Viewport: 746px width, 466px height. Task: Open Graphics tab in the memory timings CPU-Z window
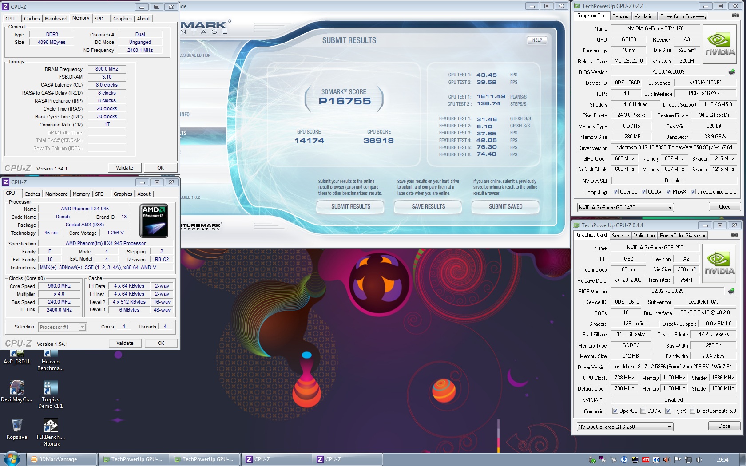(x=123, y=19)
